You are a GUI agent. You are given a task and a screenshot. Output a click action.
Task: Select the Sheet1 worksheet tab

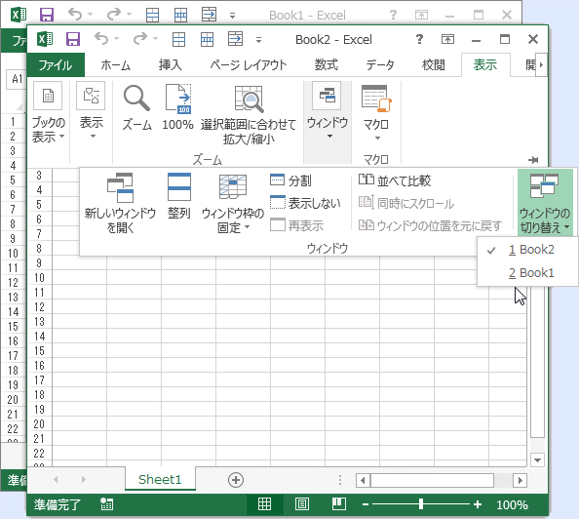point(160,479)
